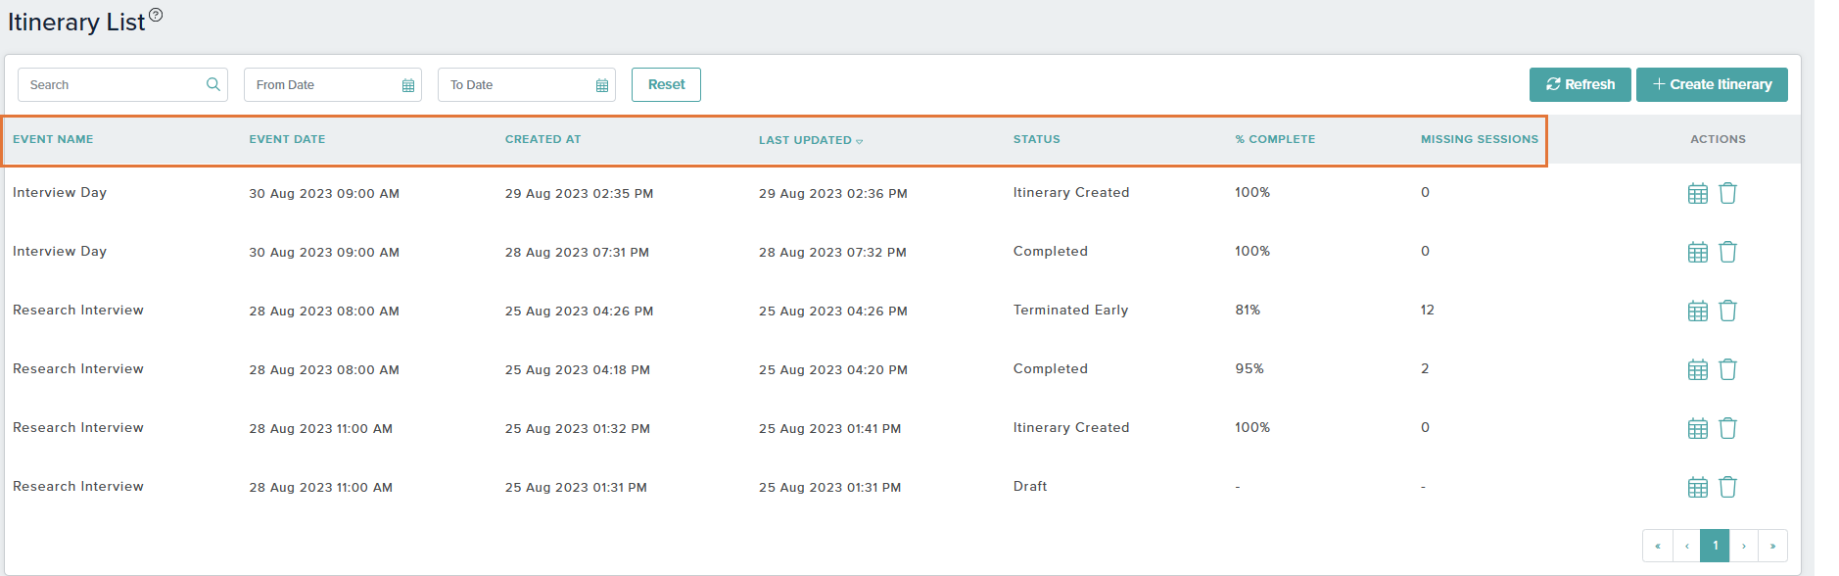Sort by Last Updated column arrow
Image resolution: width=1839 pixels, height=576 pixels.
click(x=860, y=141)
